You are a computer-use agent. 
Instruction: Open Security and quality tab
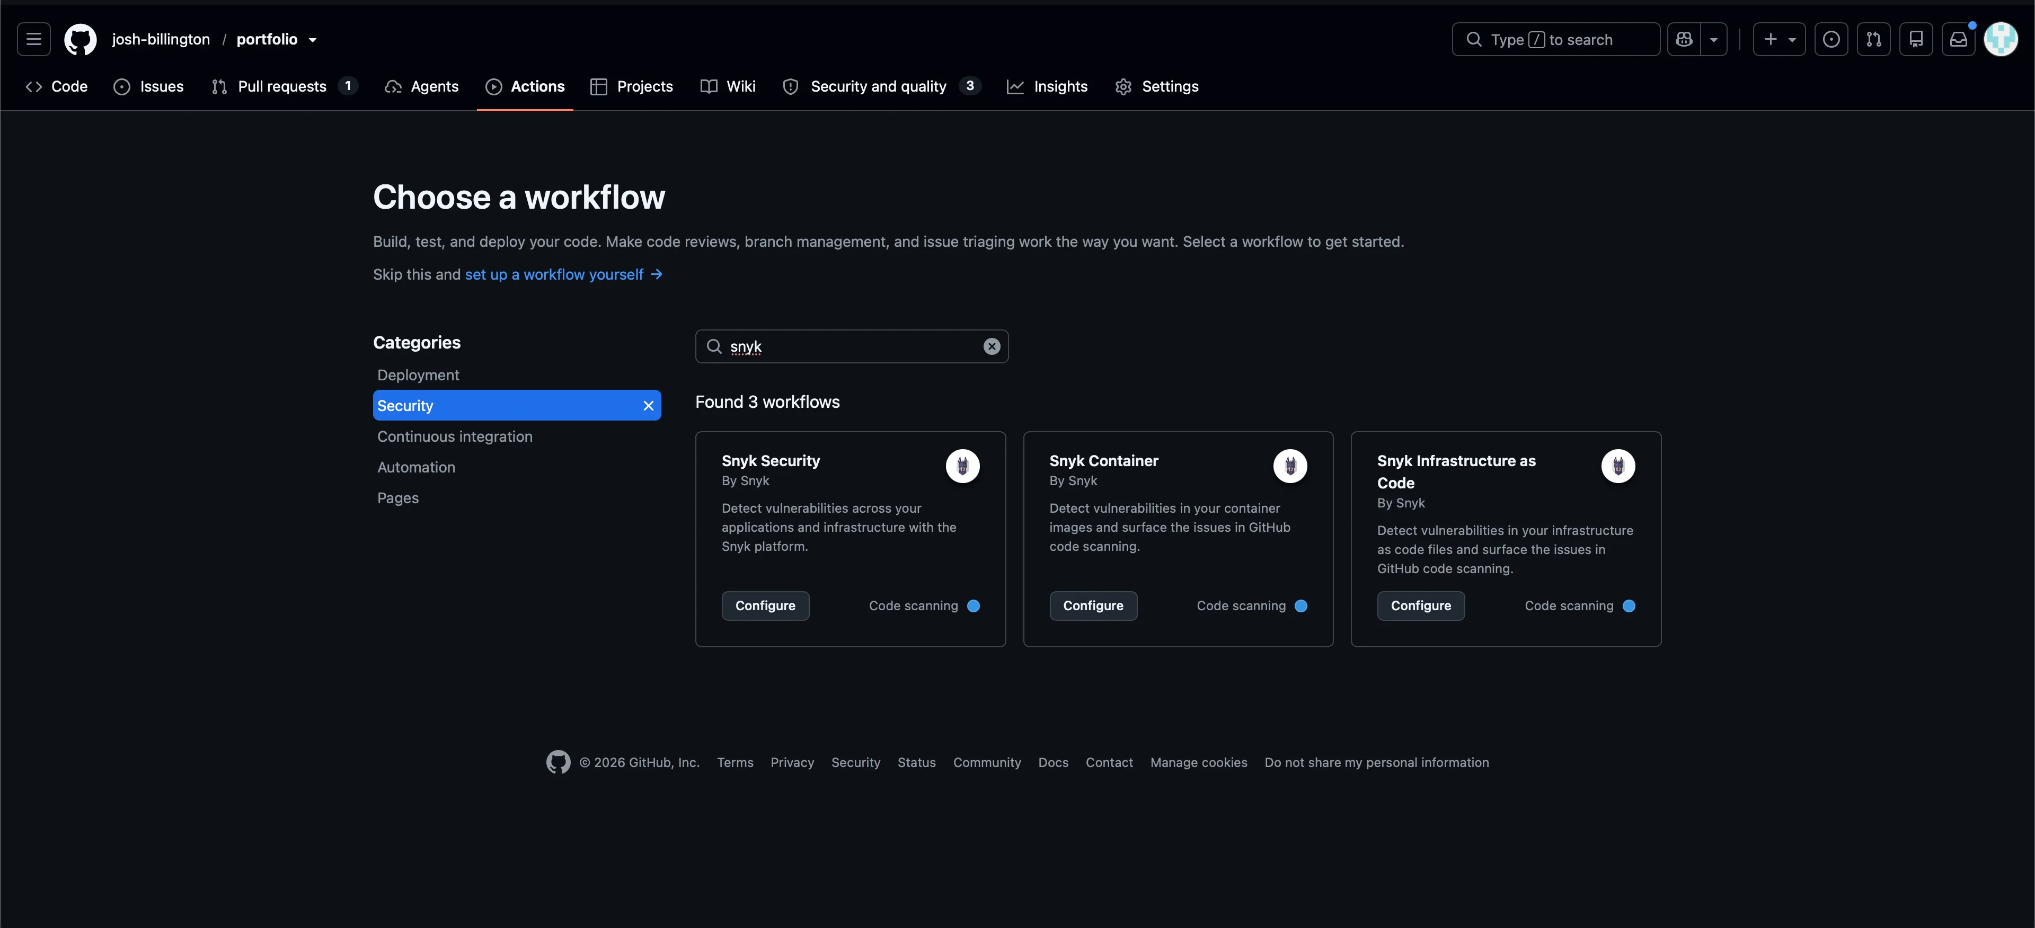pos(881,86)
